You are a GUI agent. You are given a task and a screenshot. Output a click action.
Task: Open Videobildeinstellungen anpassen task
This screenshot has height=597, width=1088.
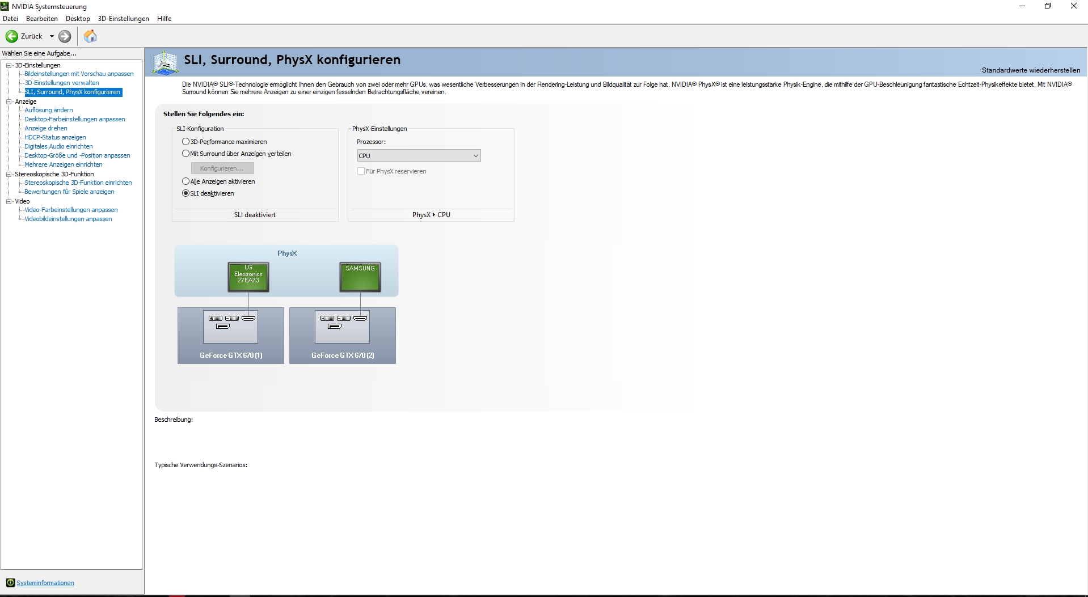(x=68, y=219)
